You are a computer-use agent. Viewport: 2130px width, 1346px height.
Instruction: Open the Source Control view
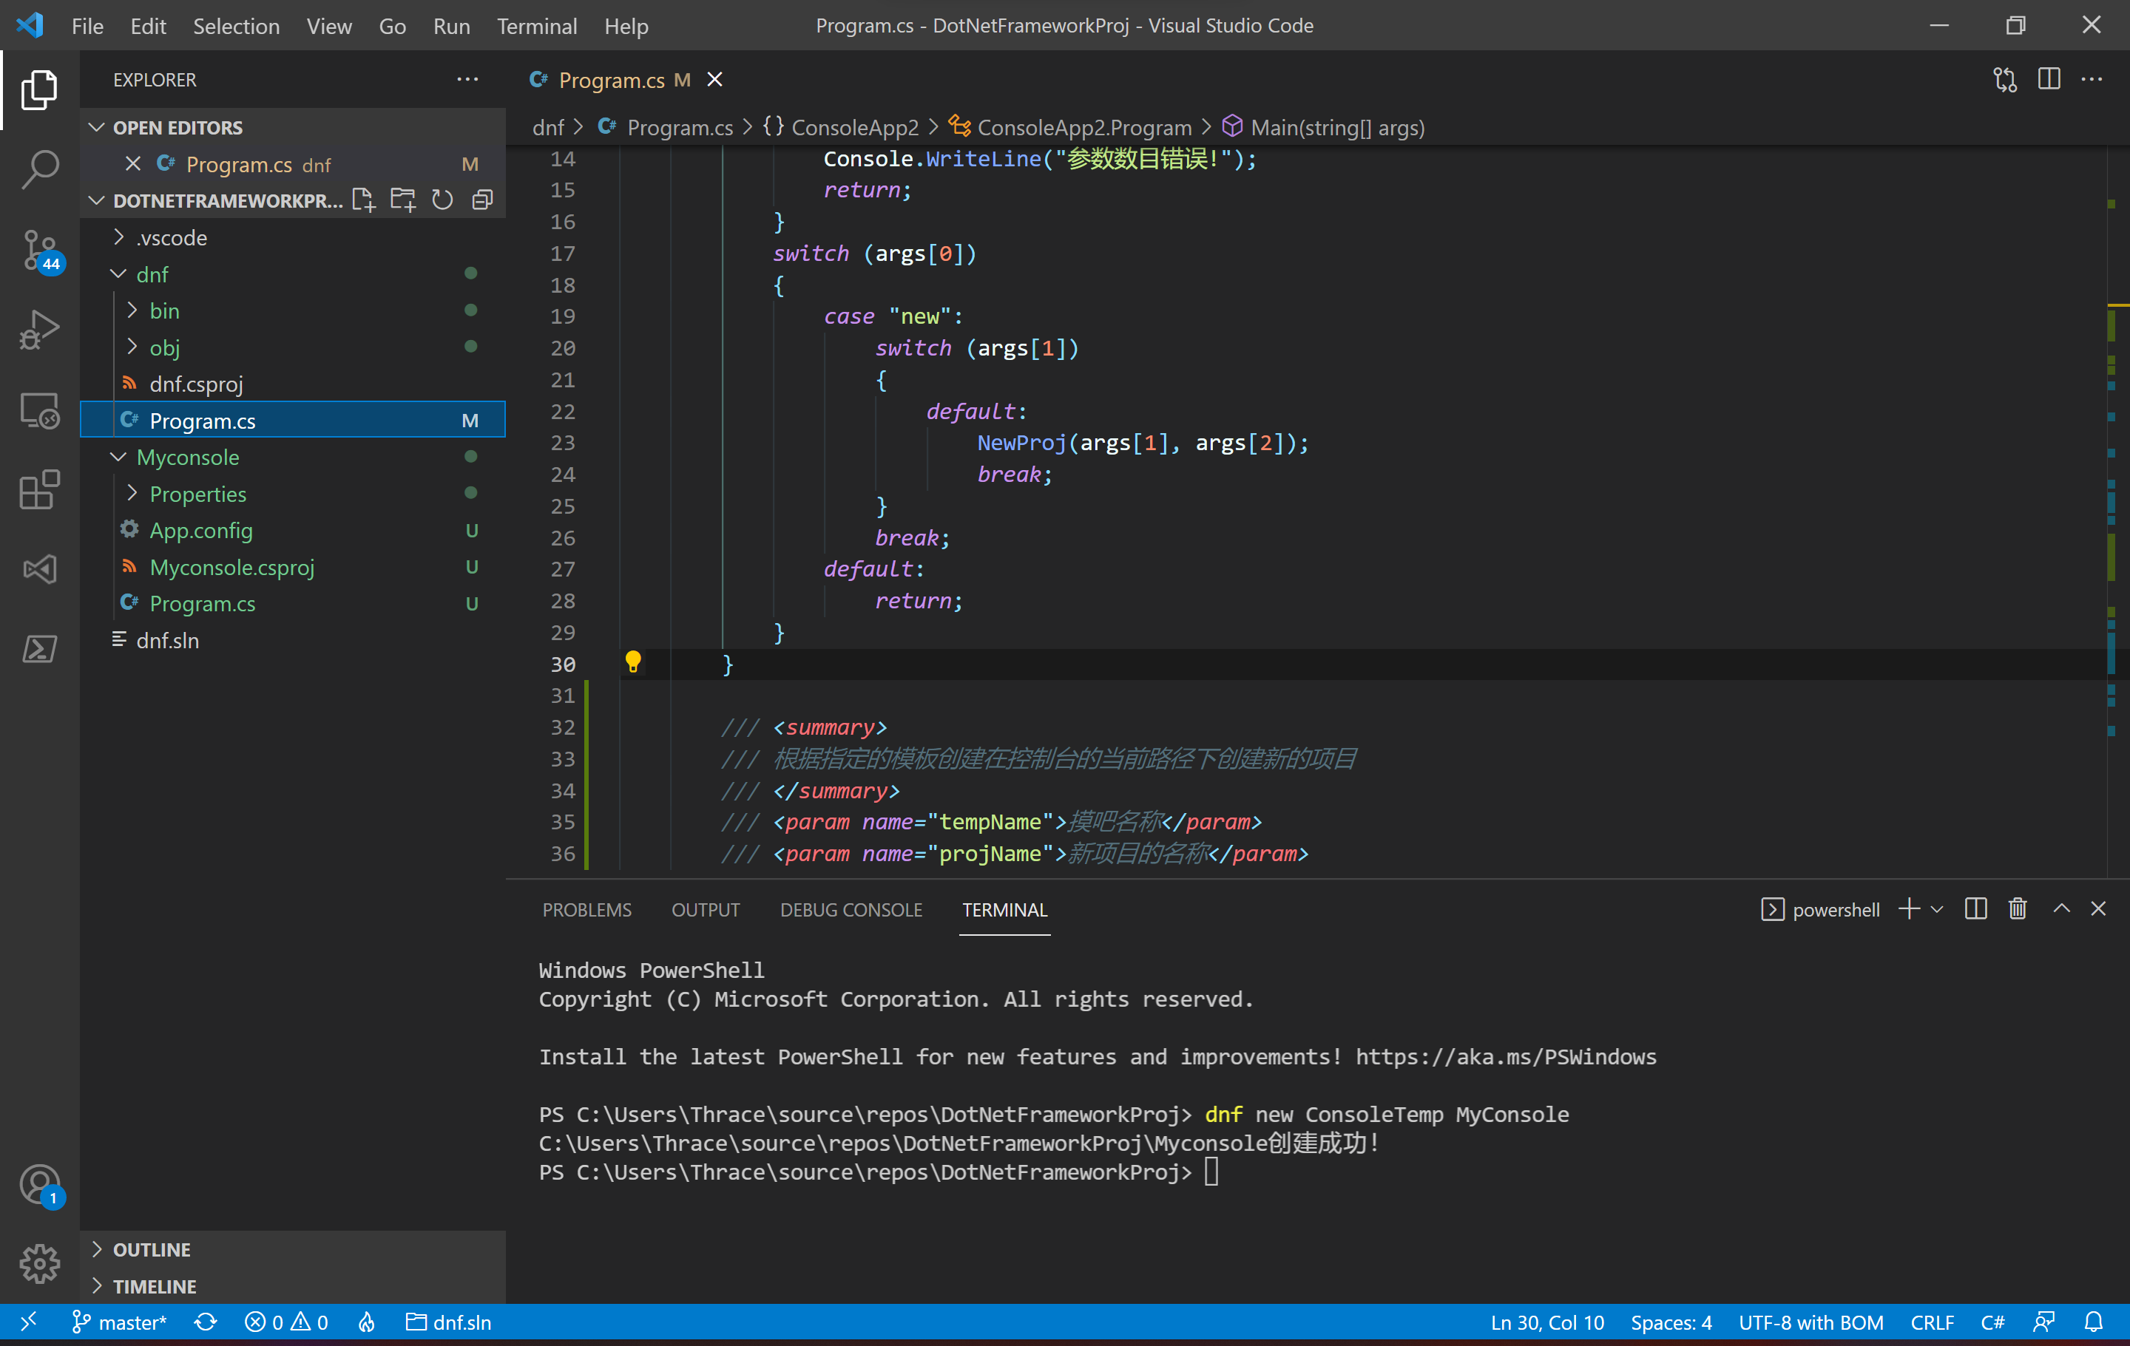pyautogui.click(x=39, y=249)
